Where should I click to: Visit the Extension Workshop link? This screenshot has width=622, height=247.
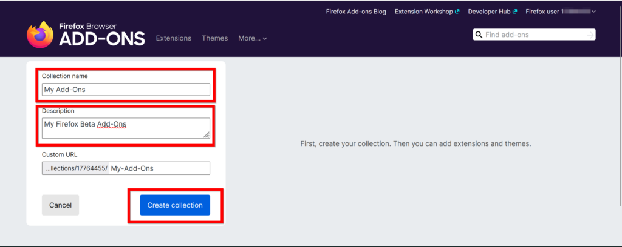click(x=424, y=12)
